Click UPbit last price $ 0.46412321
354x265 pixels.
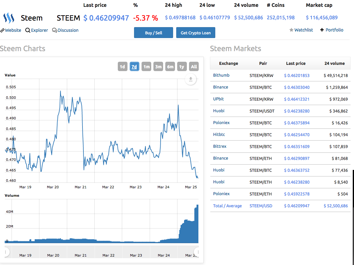tap(297, 99)
